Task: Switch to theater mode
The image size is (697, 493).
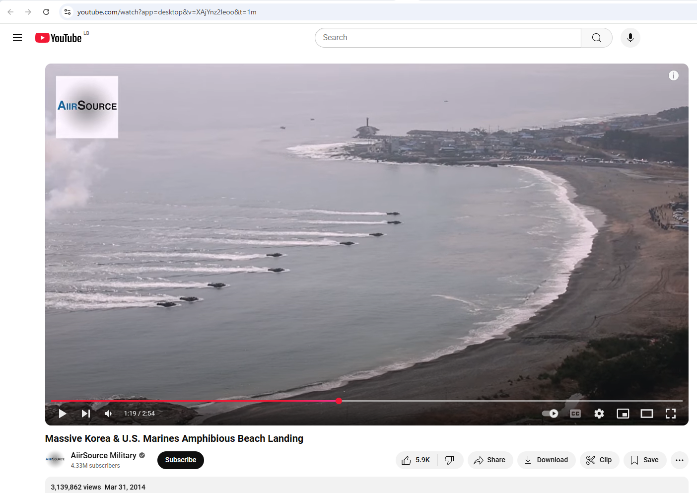Action: pyautogui.click(x=647, y=414)
